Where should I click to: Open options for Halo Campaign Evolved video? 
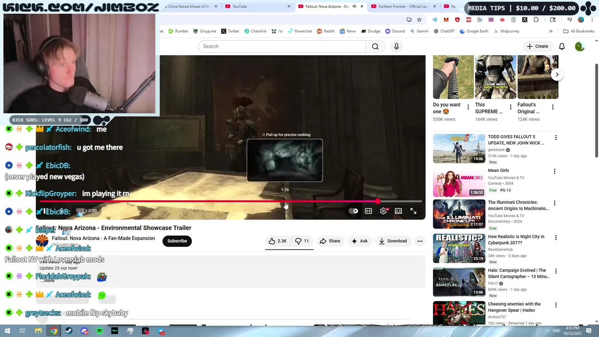coord(555,271)
